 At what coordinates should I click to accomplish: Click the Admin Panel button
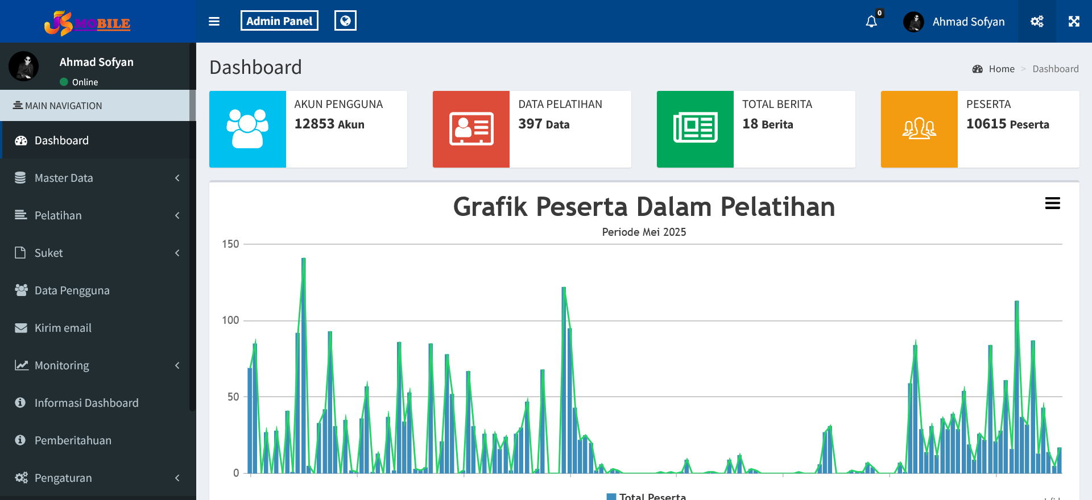[279, 21]
